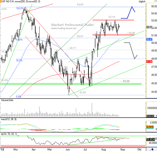Click the 'täglich' timeframe label
The height and width of the screenshot is (151, 157).
(142, 1)
